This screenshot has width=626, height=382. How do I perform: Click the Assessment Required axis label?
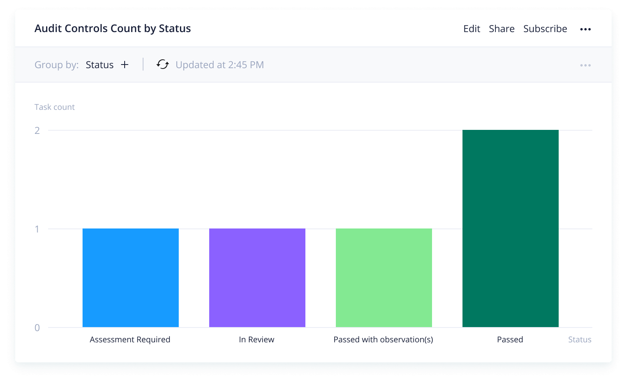(130, 340)
